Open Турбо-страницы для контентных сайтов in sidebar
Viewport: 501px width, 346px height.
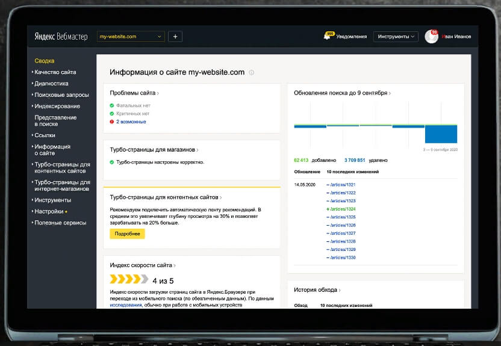click(x=62, y=167)
